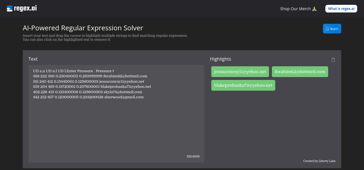
Task: Remove the blakeprohaska73@yehoo.net highlight chip
Action: (243, 85)
